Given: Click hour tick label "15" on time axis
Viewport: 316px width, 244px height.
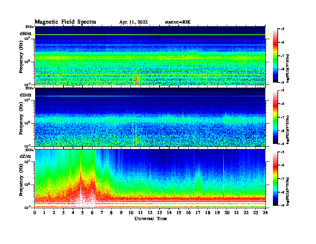Looking at the screenshot, I should [x=179, y=213].
